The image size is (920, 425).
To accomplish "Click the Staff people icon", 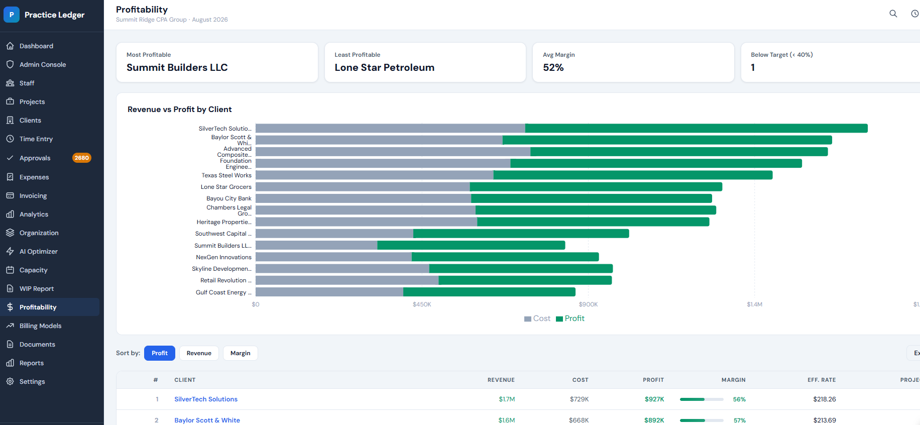I will point(10,83).
